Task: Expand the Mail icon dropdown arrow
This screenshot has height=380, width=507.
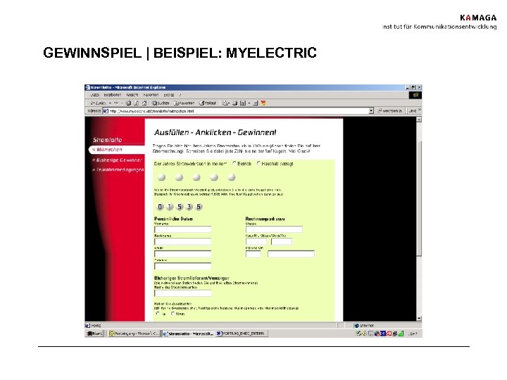Action: [x=229, y=103]
